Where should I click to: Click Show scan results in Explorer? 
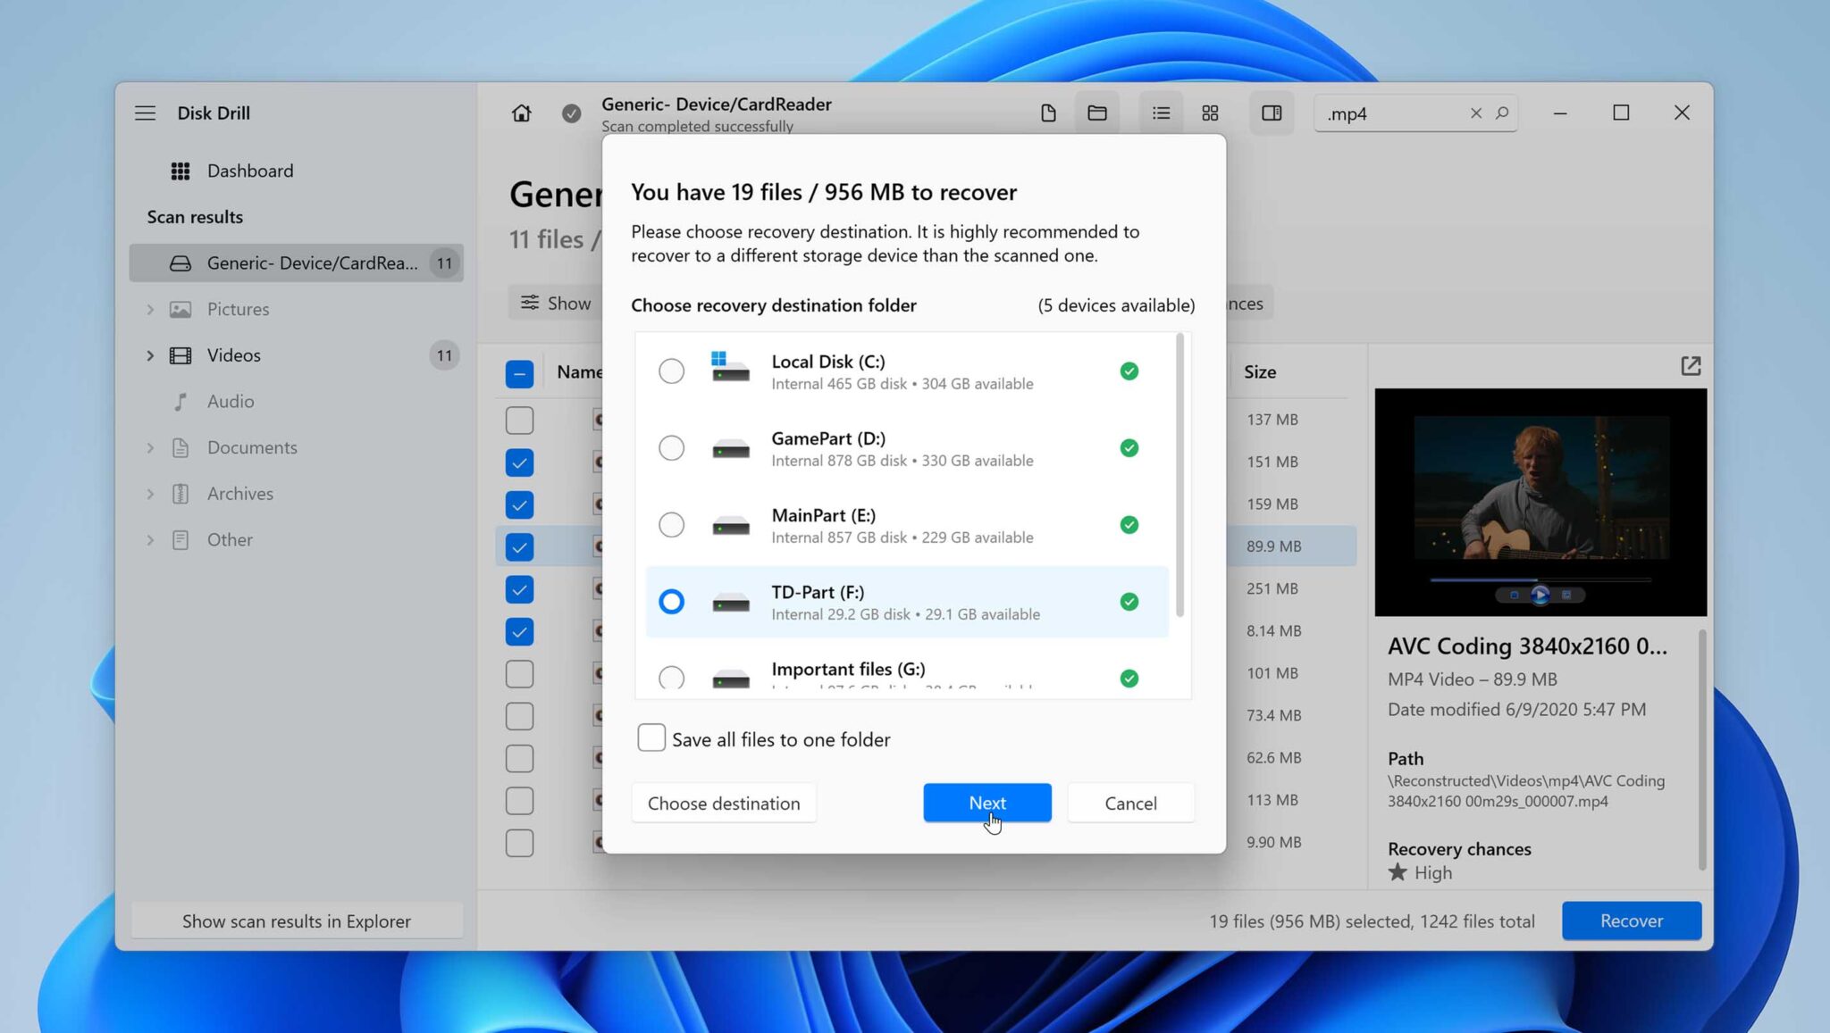tap(297, 921)
